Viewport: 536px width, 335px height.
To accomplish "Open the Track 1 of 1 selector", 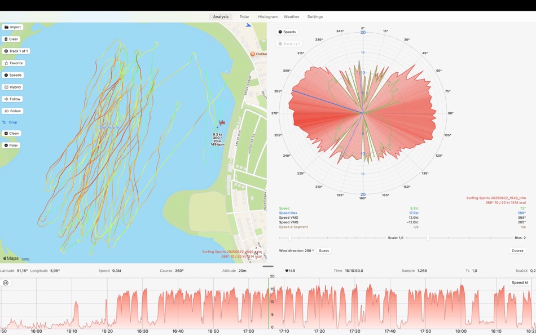I will click(16, 51).
